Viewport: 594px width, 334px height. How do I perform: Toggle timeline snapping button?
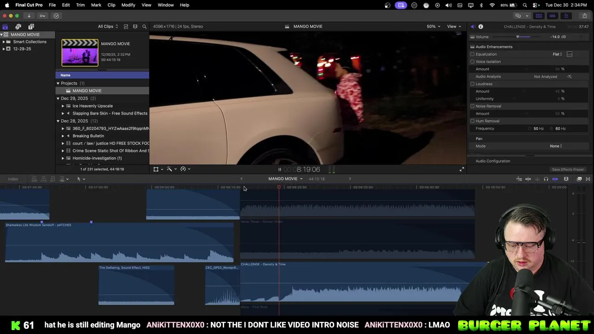555,179
